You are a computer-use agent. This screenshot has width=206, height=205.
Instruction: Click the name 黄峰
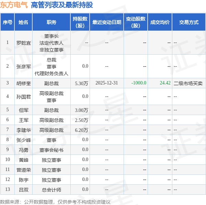pos(23,160)
